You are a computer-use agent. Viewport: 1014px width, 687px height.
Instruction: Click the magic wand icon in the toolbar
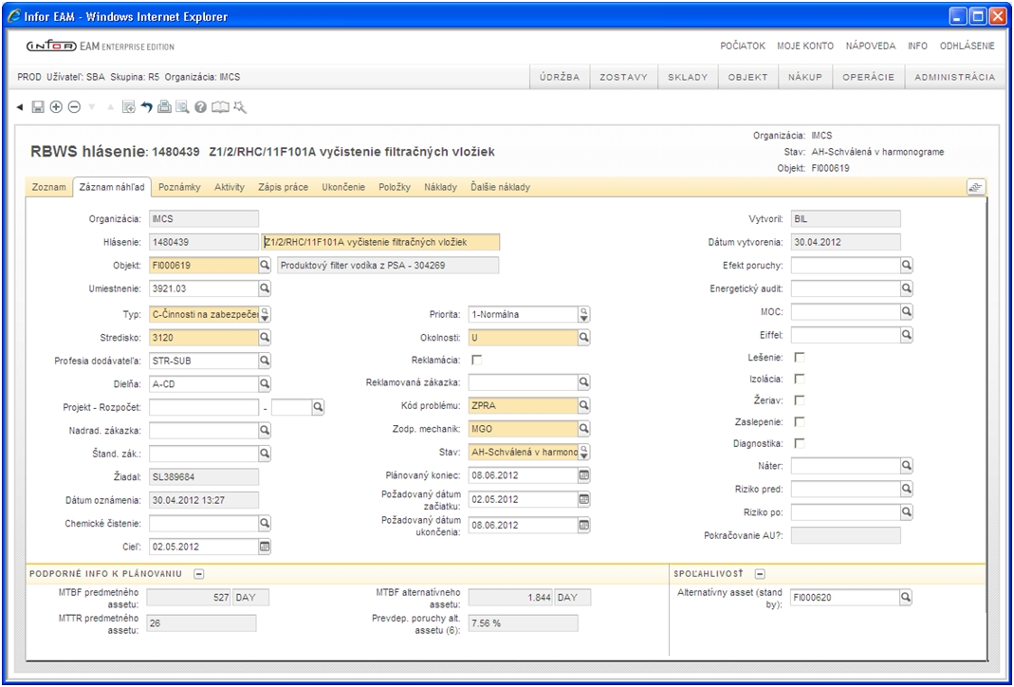(x=240, y=107)
